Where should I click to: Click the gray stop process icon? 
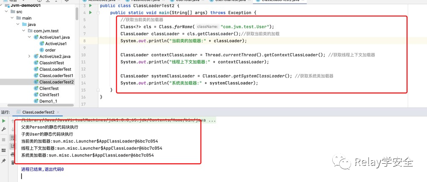3,139
